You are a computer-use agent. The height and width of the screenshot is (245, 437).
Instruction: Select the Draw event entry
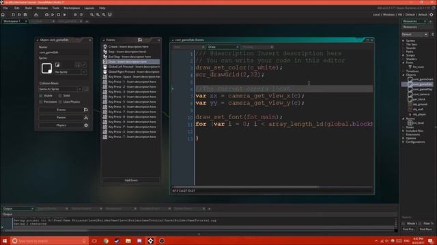(x=131, y=62)
